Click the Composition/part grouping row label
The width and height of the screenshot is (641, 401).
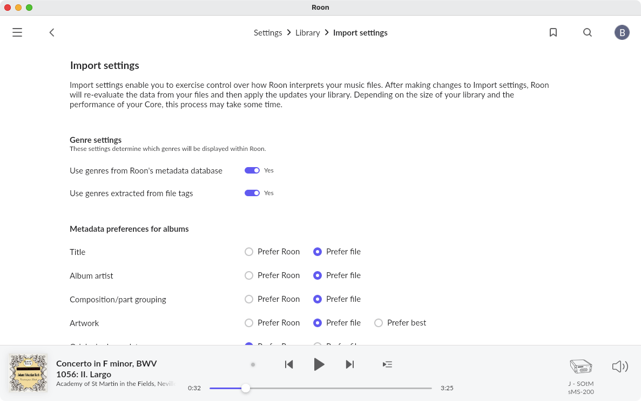118,300
